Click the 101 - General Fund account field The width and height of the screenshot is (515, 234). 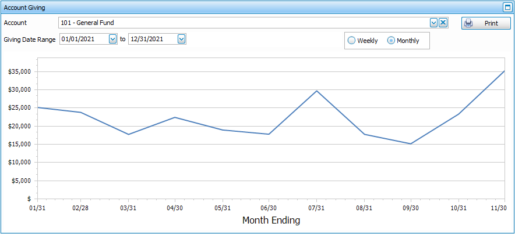tap(244, 23)
